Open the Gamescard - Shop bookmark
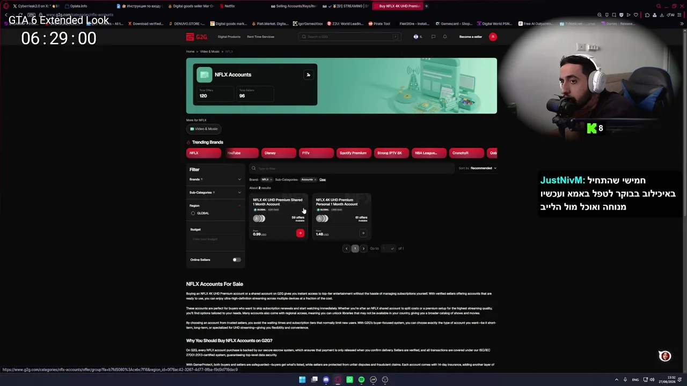 pyautogui.click(x=454, y=24)
